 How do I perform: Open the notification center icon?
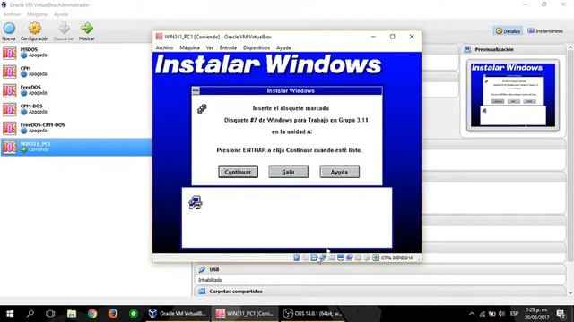pos(561,314)
